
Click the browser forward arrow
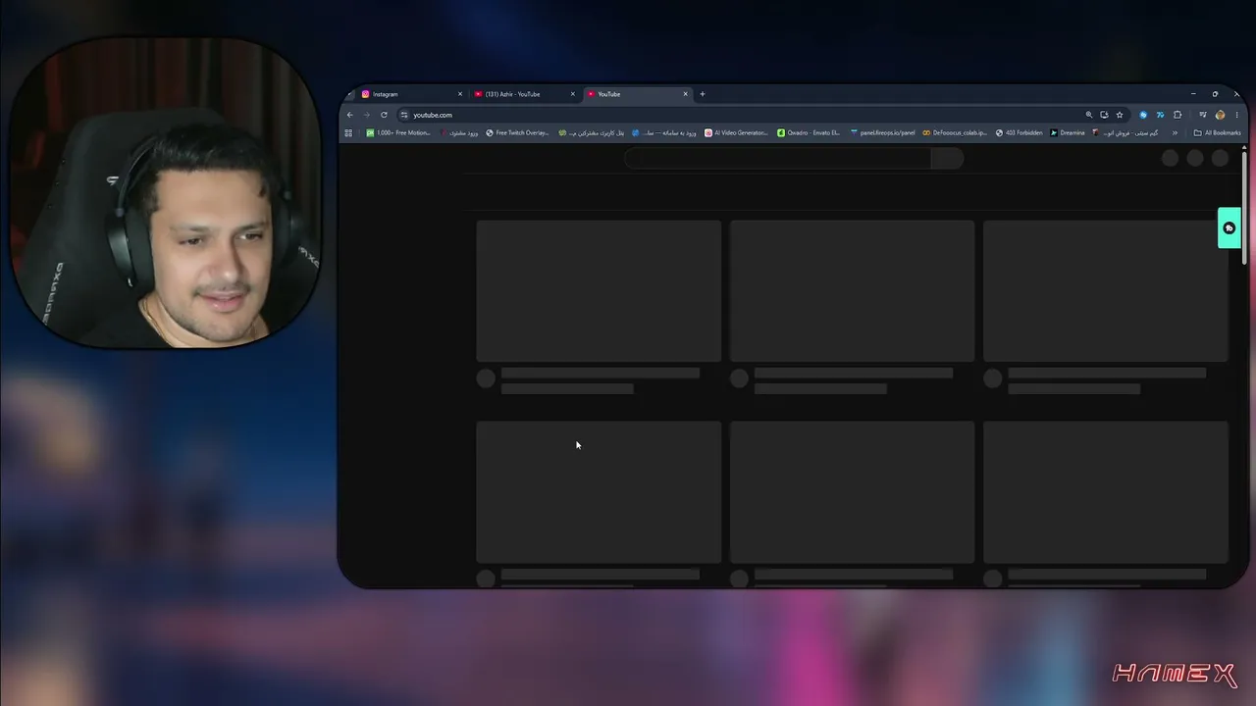point(367,115)
